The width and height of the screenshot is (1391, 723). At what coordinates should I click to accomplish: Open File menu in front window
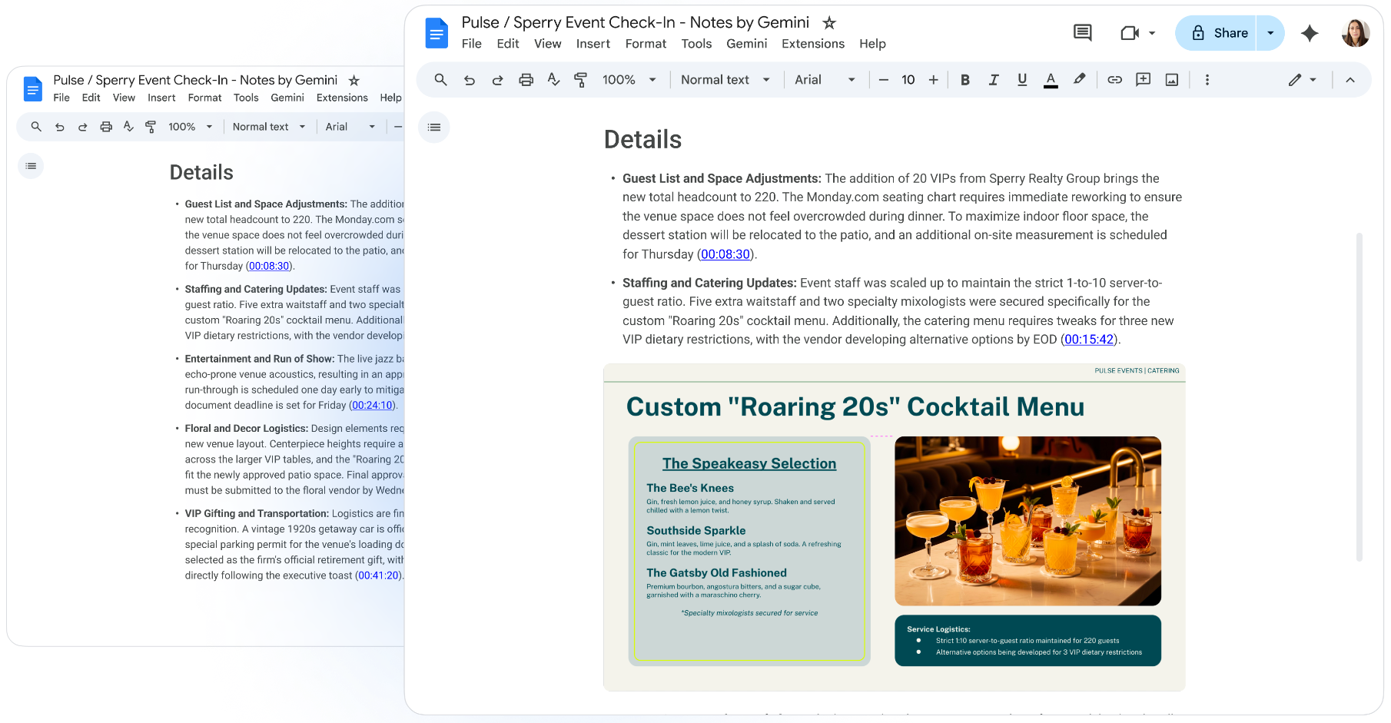(x=472, y=44)
